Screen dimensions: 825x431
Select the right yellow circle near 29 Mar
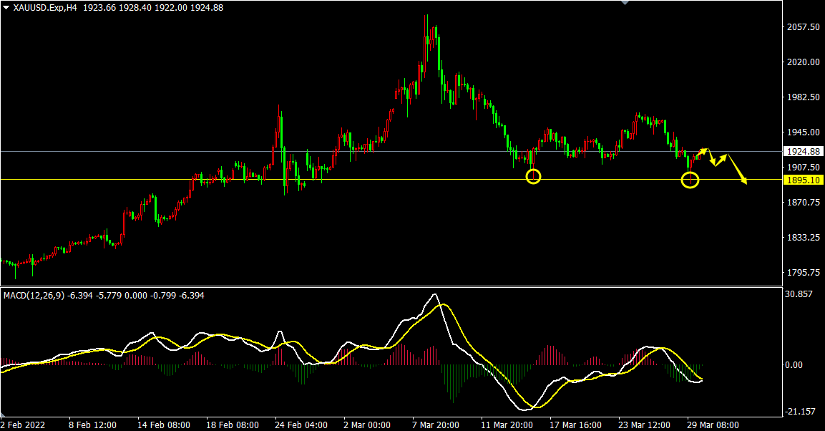tap(690, 180)
